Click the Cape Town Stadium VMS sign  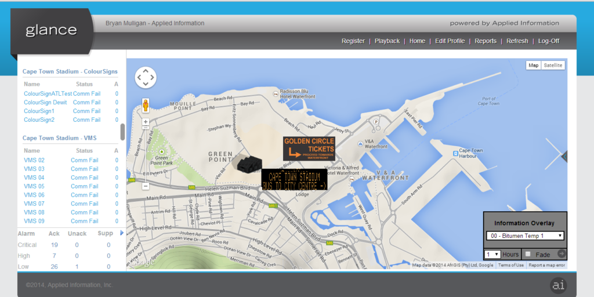coord(294,179)
